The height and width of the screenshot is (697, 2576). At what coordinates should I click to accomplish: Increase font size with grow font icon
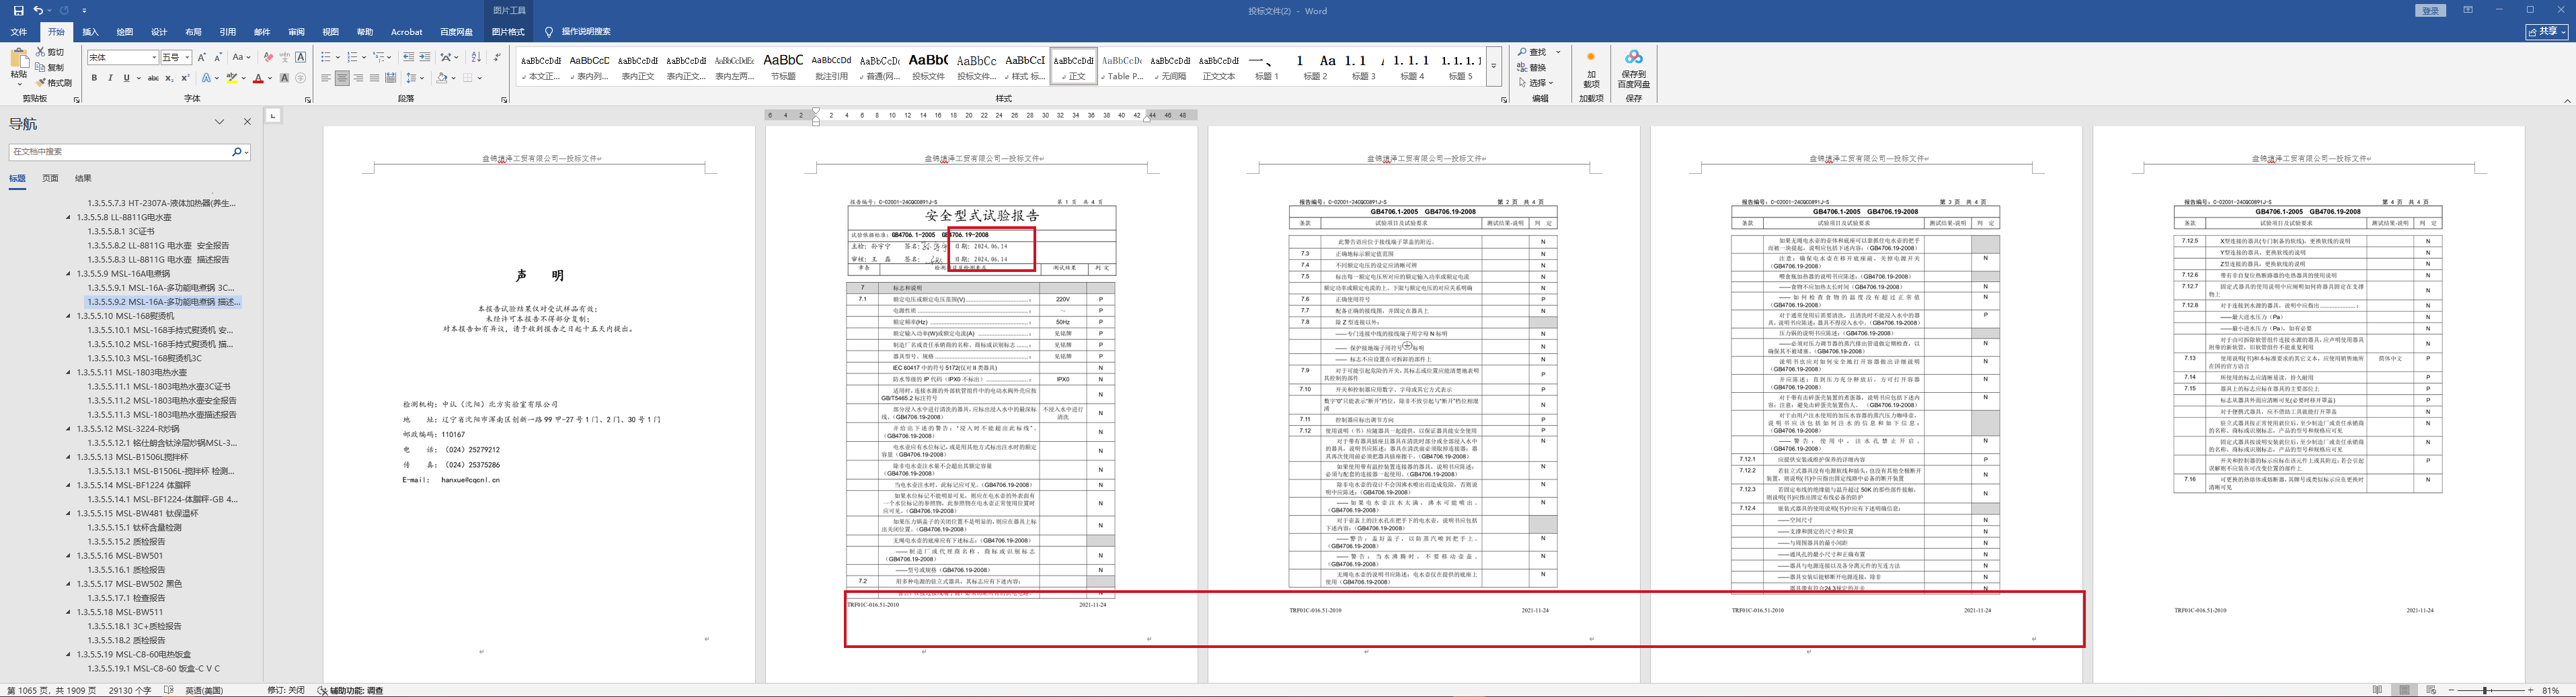[x=202, y=58]
